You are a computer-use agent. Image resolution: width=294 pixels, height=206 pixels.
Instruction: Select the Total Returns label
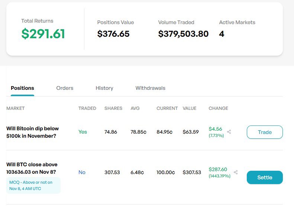click(37, 21)
